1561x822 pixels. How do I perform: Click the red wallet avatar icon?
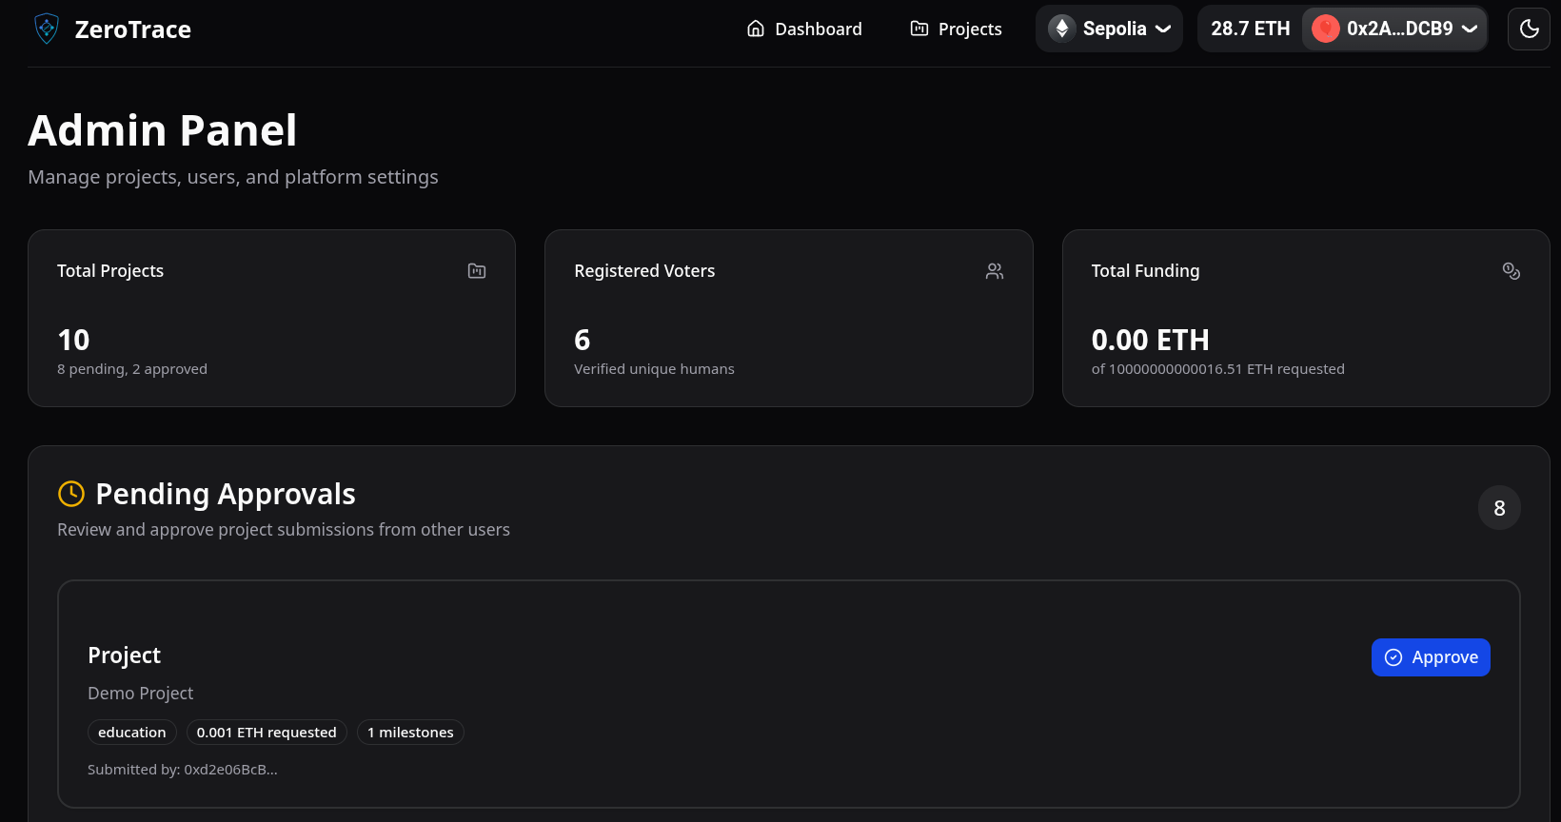coord(1325,29)
